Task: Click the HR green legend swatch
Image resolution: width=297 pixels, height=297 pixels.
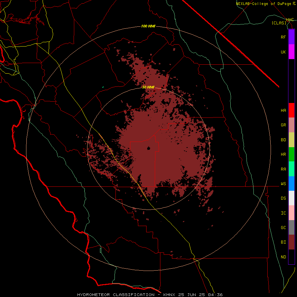Action: click(291, 154)
